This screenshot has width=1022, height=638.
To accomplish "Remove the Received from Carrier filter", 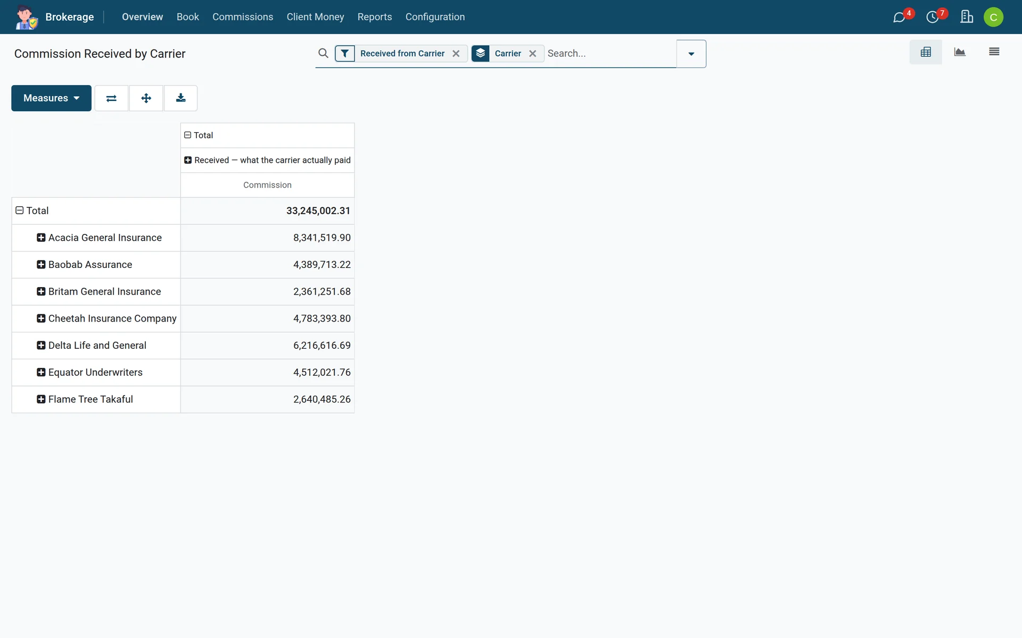I will (456, 54).
